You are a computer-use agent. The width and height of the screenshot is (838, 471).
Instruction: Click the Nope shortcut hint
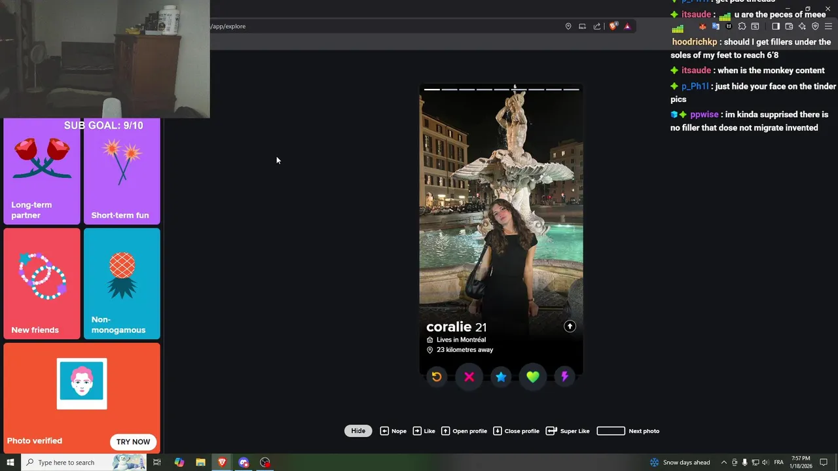tap(393, 431)
